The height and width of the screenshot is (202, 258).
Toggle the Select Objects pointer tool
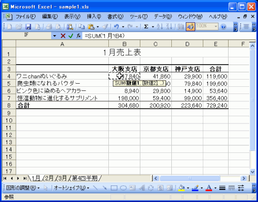[x=45, y=188]
